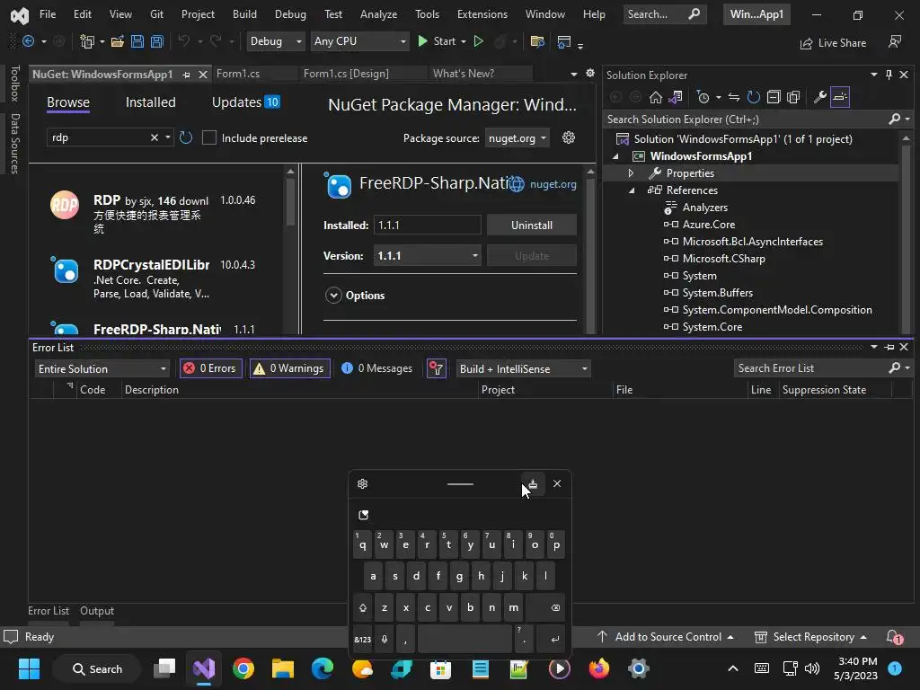
Task: Click Uninstall package button
Action: click(x=532, y=226)
